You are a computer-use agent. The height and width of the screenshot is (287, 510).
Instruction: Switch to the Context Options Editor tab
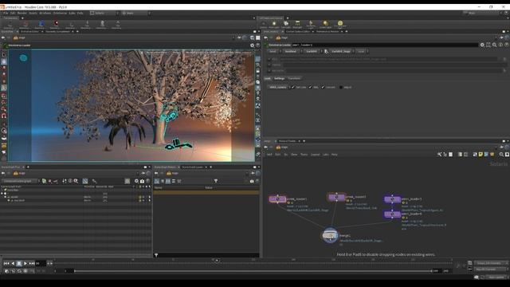(298, 32)
